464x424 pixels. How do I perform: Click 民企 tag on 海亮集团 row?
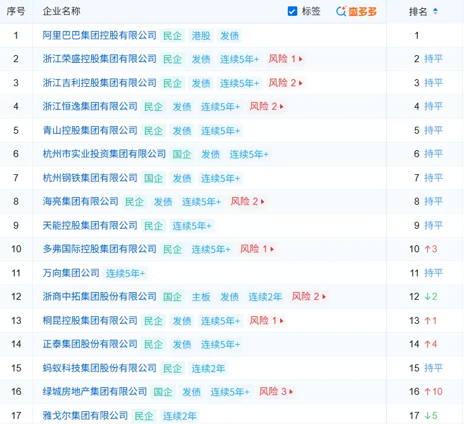pos(134,202)
